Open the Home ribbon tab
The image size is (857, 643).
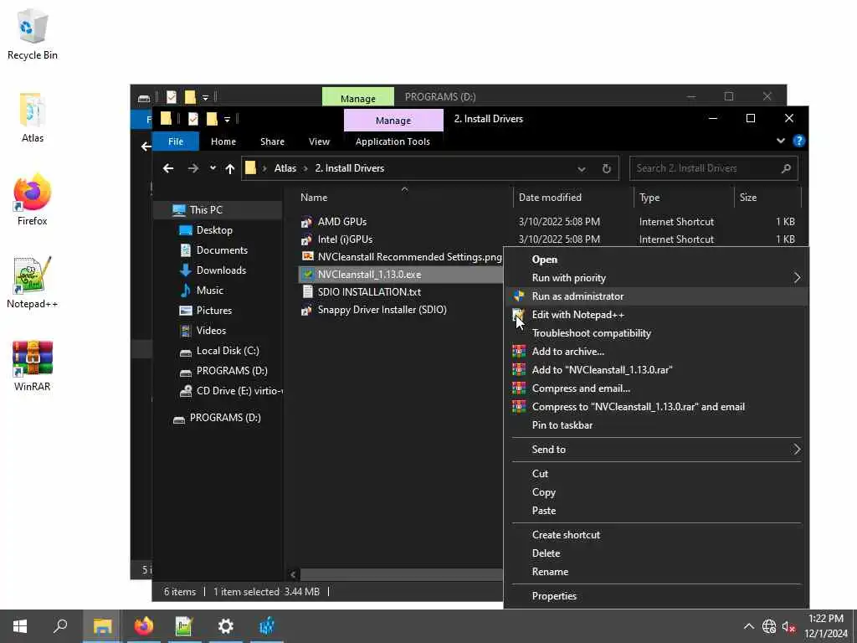(223, 141)
